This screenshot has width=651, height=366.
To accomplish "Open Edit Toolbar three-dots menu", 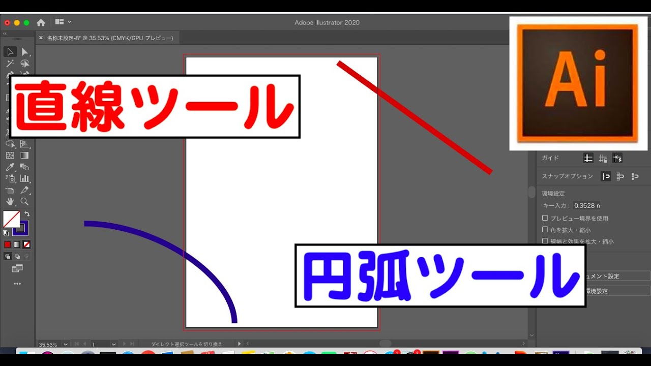I will click(17, 284).
